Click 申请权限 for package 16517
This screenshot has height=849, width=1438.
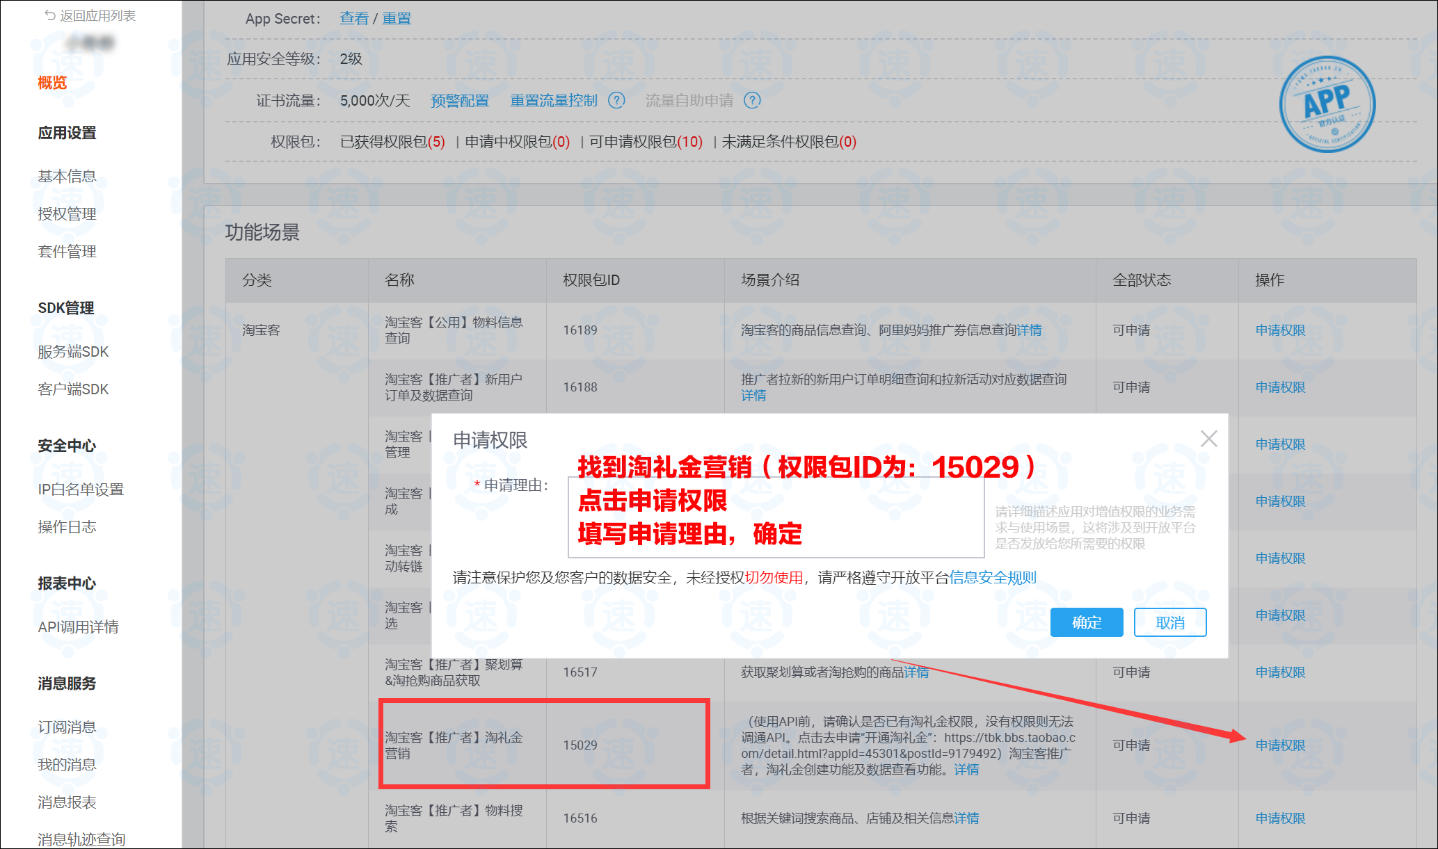[1280, 672]
